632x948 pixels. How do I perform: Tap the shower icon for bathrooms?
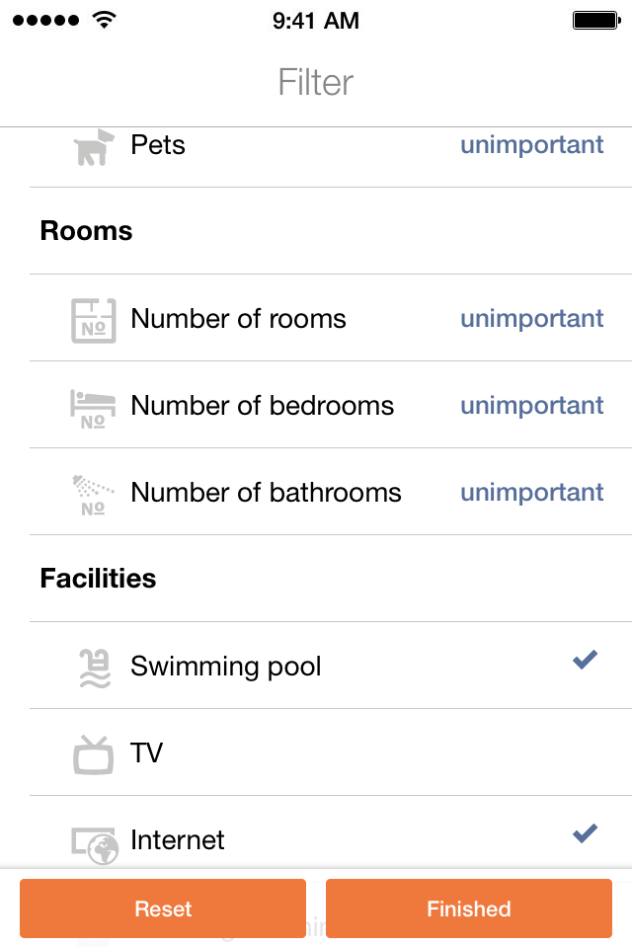click(x=93, y=495)
